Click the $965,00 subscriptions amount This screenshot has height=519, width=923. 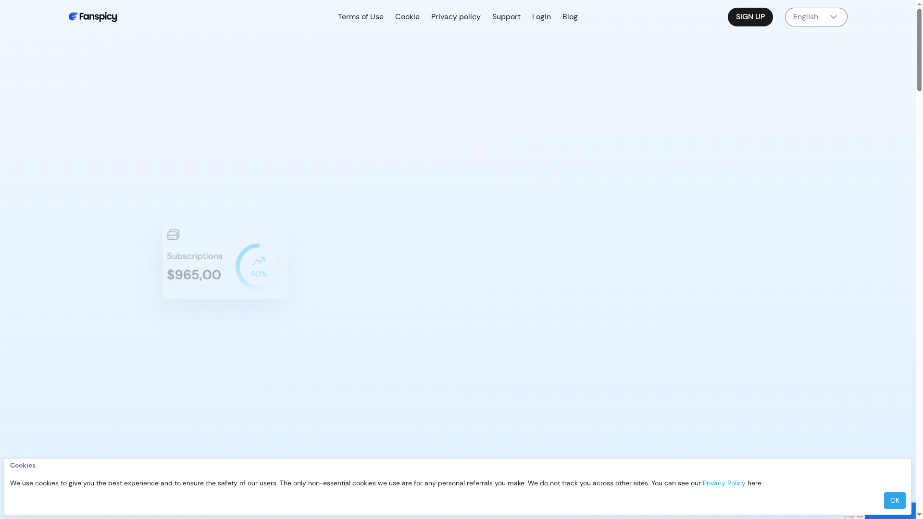pyautogui.click(x=194, y=275)
